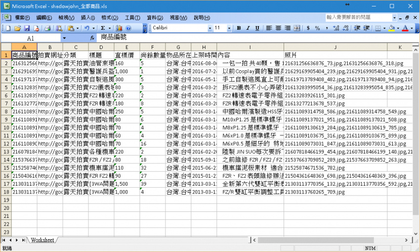Switch to the Worksheet sheet tab
The image size is (420, 252).
pos(42,240)
